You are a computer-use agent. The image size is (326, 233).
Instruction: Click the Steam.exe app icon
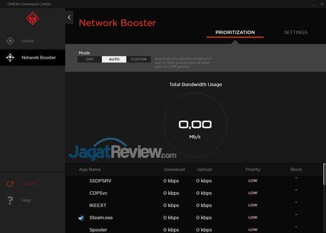[x=81, y=218]
